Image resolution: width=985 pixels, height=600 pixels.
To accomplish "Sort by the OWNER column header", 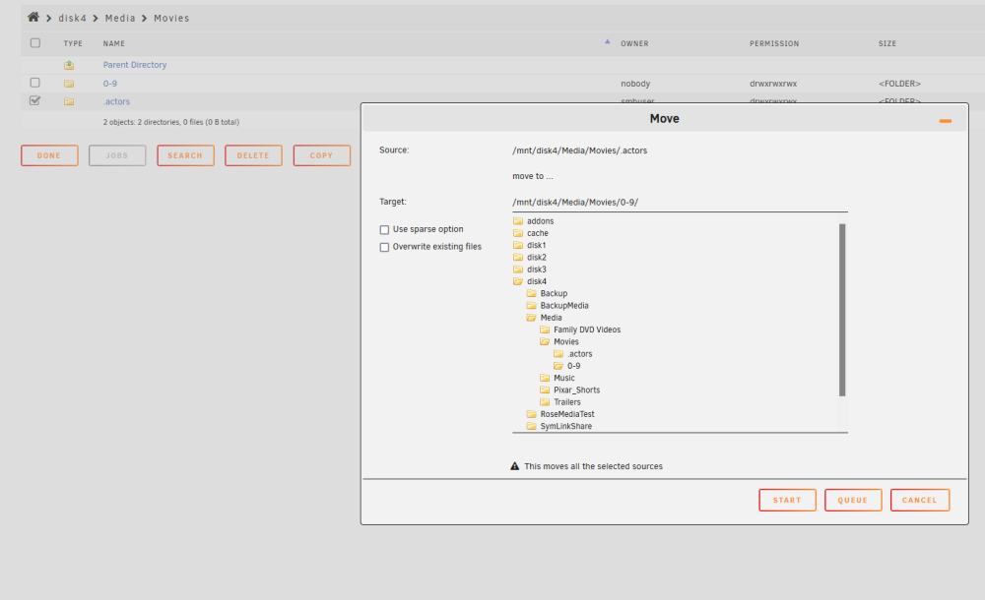I will tap(634, 43).
